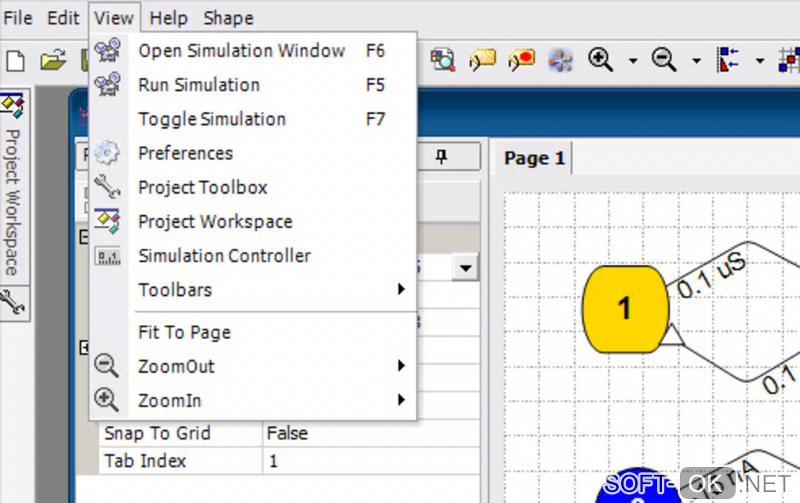Open the toolbar zoom in dropdown arrow
This screenshot has height=503, width=800.
633,60
